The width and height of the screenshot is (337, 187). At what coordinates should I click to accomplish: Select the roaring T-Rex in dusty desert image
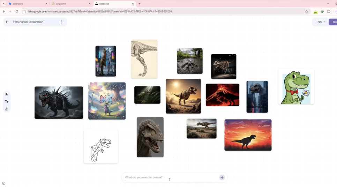click(184, 96)
